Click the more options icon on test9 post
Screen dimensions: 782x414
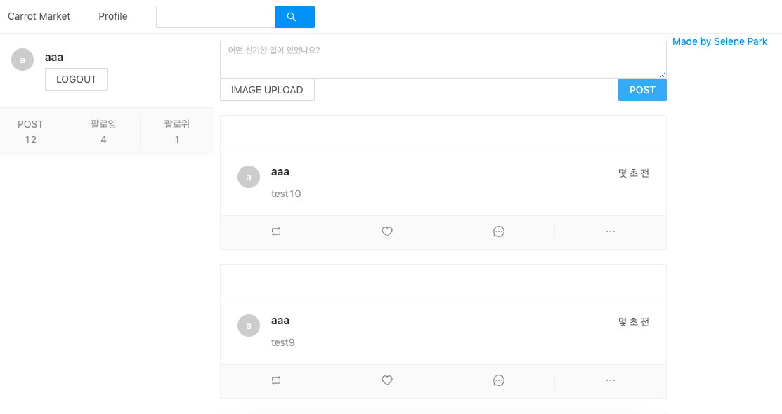tap(610, 380)
